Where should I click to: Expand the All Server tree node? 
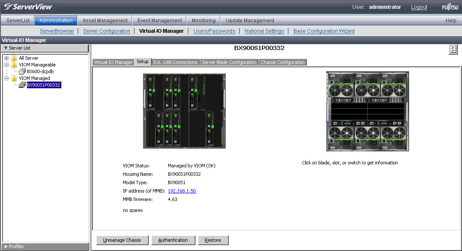point(6,58)
